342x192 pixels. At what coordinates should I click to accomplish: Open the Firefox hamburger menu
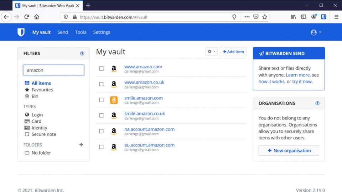[x=336, y=17]
